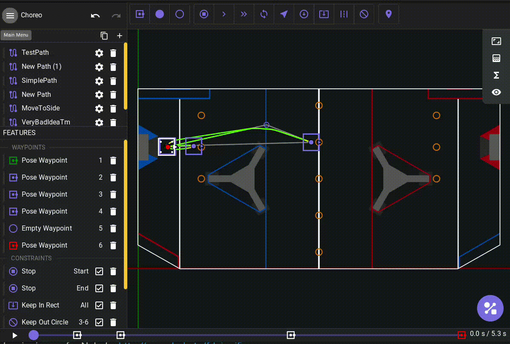The image size is (510, 344).
Task: Click the timeline playhead slider handle
Action: pos(34,335)
